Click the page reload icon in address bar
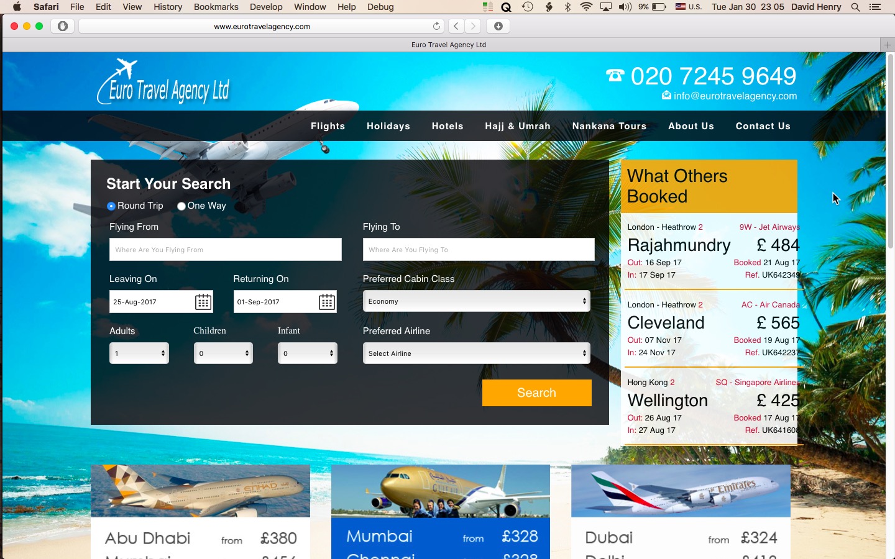Image resolution: width=895 pixels, height=559 pixels. [x=436, y=26]
